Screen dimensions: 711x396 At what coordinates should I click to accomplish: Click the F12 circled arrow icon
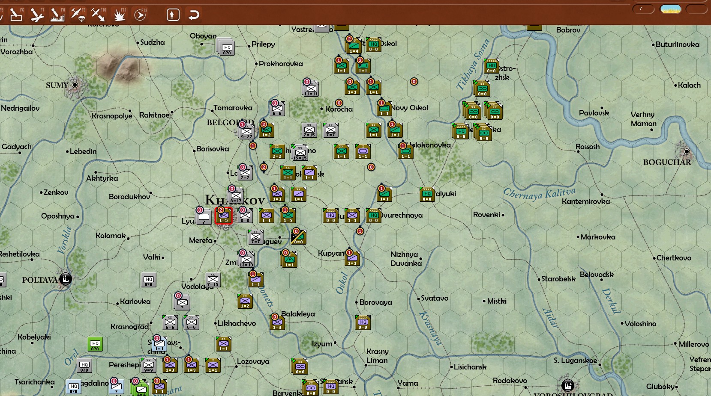pos(140,15)
